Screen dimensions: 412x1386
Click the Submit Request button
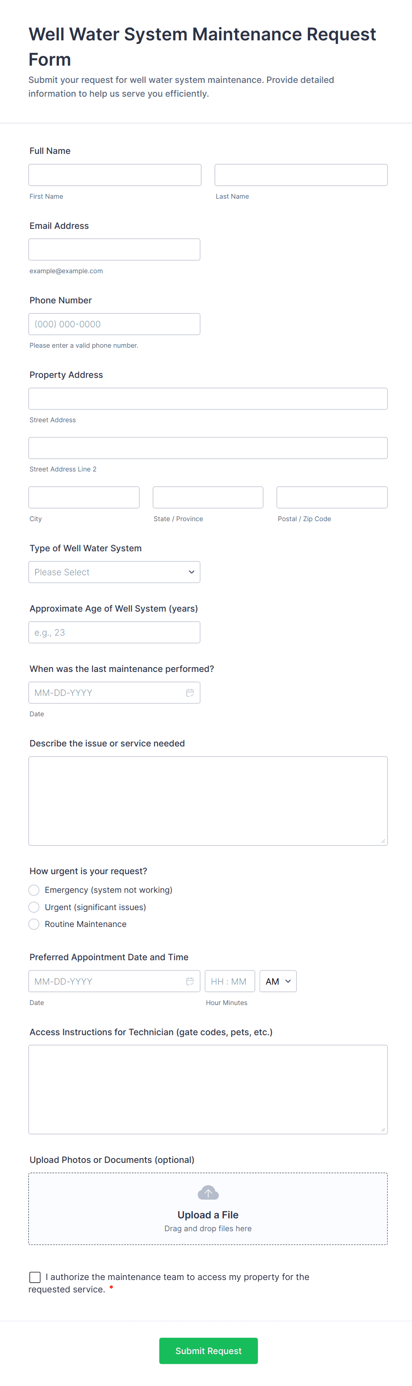pos(208,1351)
